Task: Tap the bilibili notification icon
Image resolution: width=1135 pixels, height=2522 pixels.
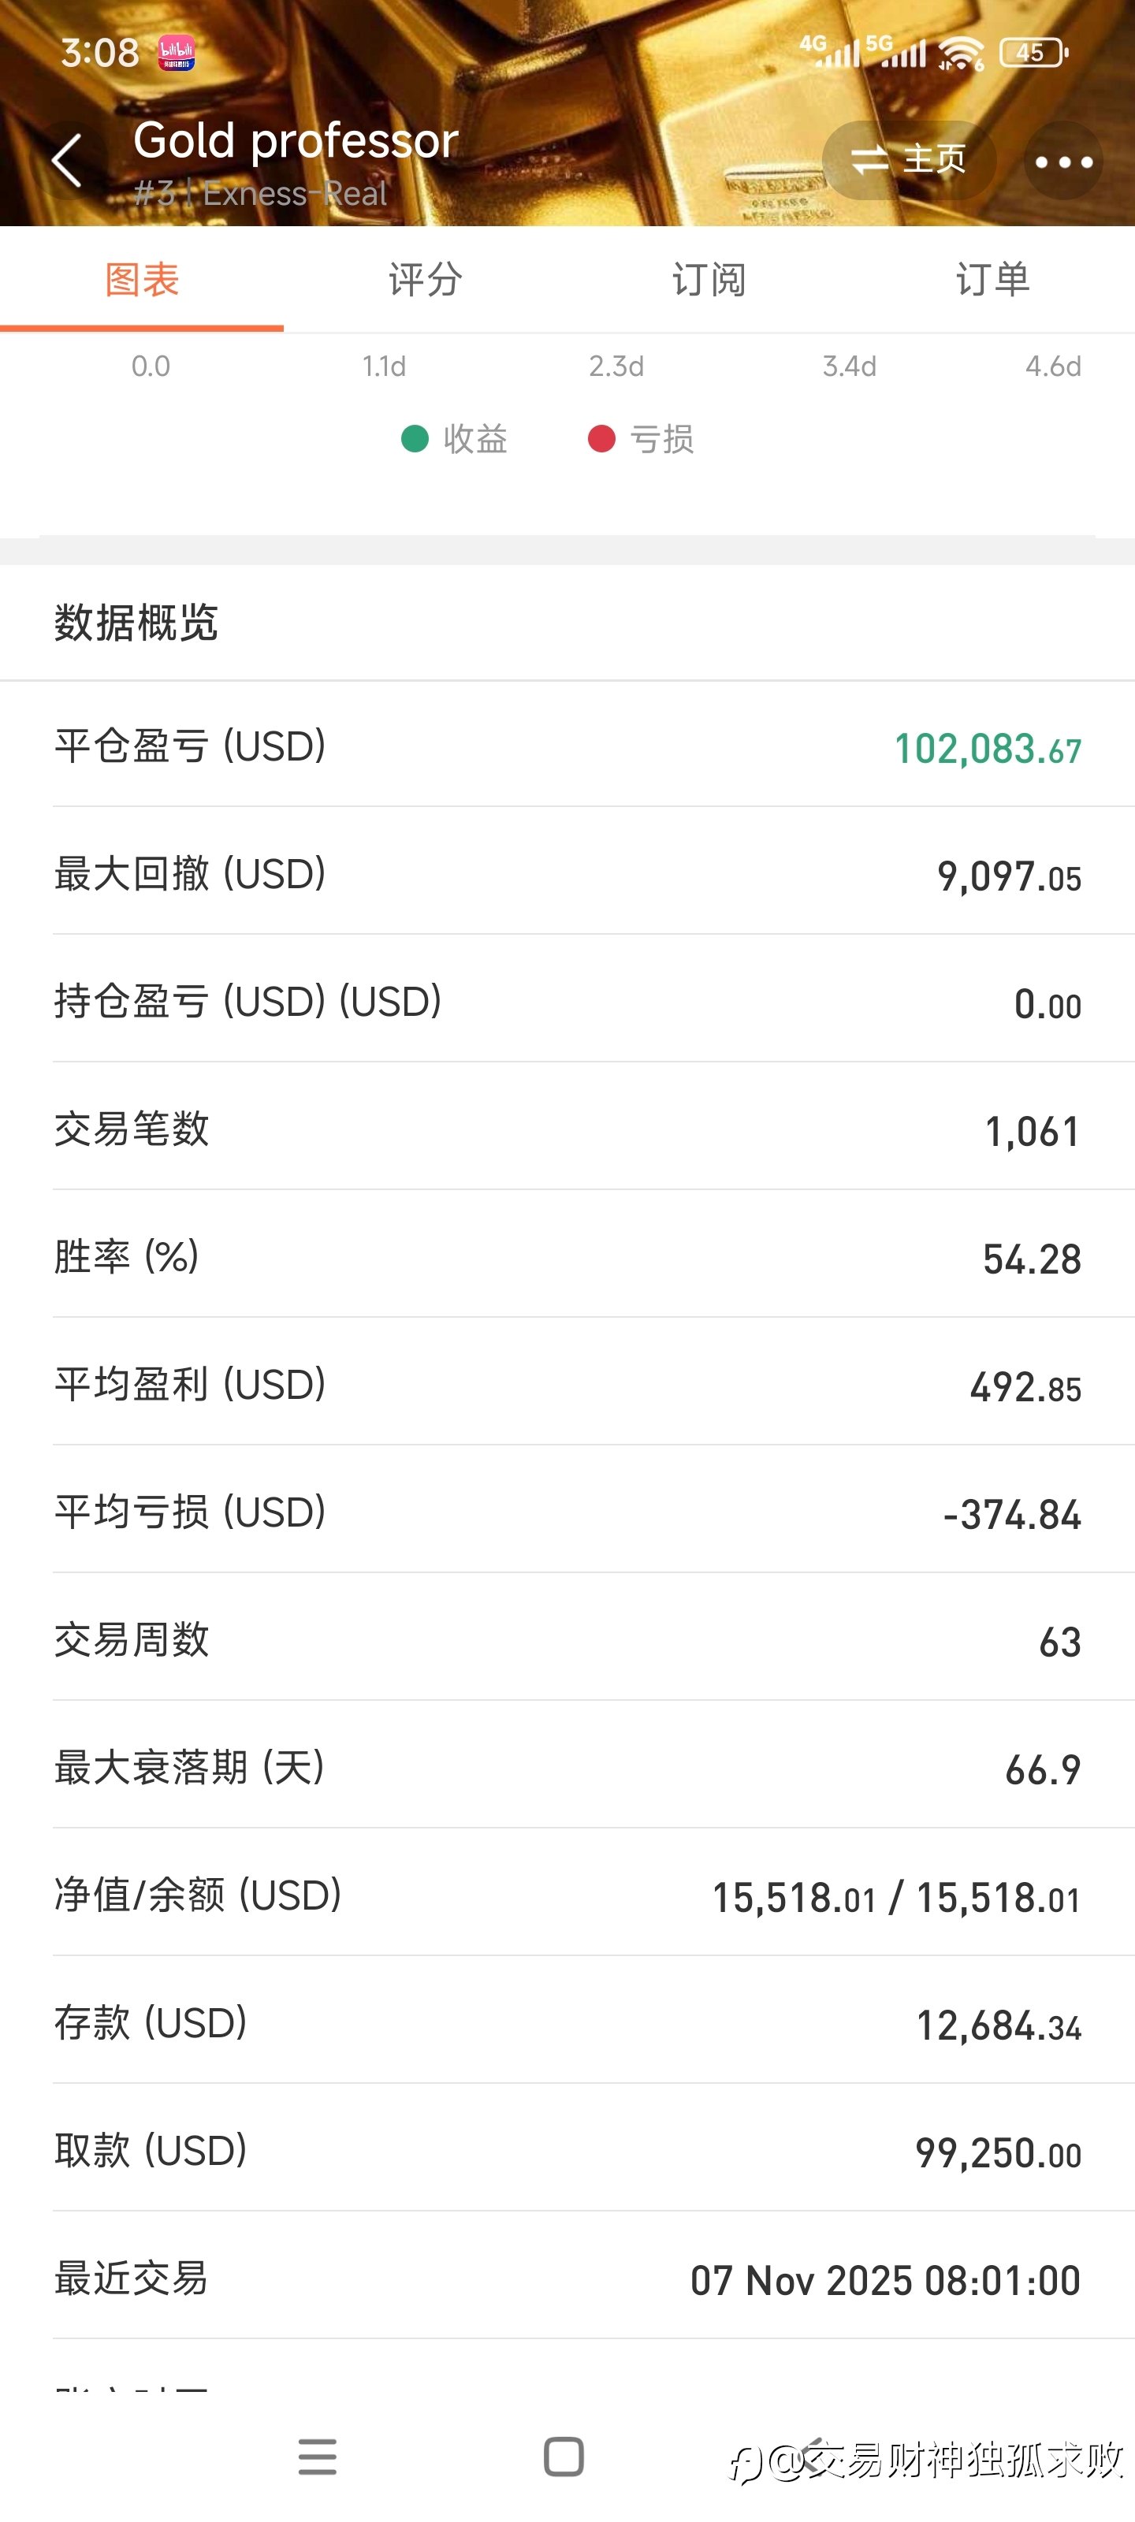Action: (177, 53)
